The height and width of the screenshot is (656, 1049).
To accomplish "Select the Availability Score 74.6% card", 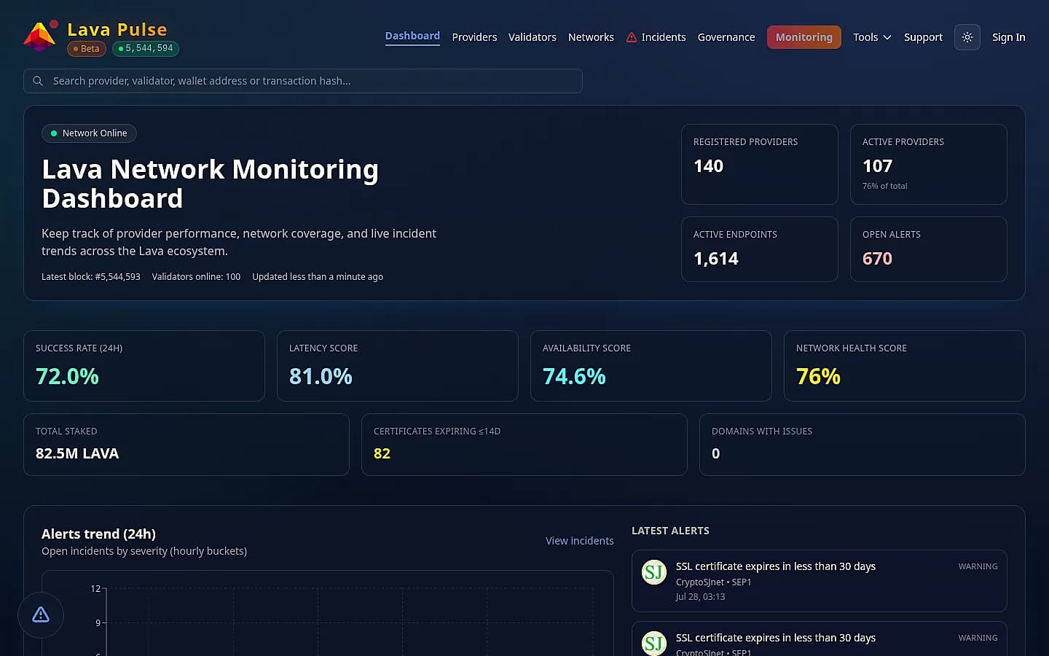I will [651, 366].
